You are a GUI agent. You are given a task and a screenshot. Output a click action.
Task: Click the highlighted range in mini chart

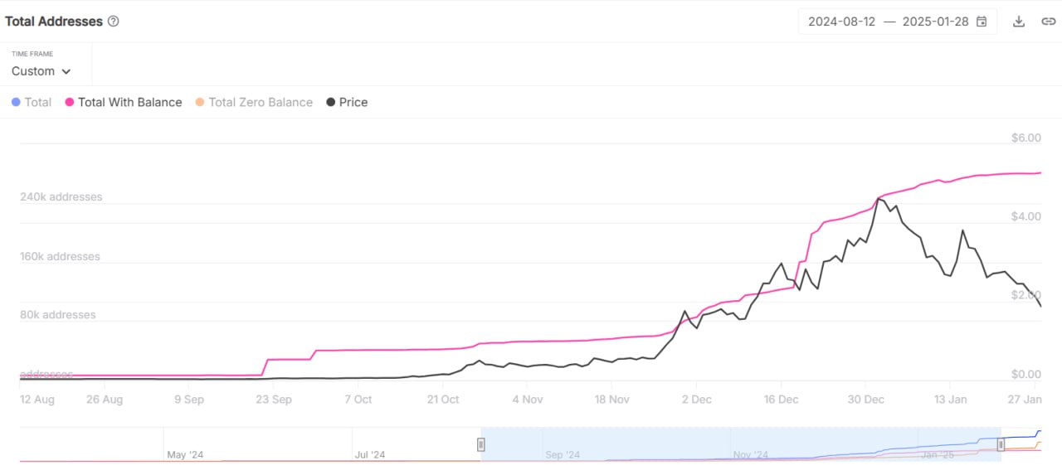740,444
